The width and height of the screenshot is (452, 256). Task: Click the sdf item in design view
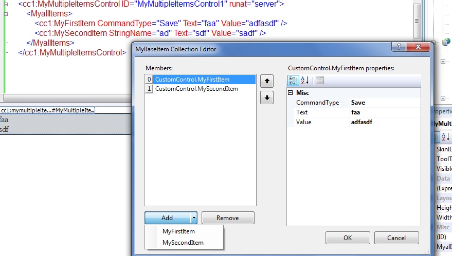4,129
